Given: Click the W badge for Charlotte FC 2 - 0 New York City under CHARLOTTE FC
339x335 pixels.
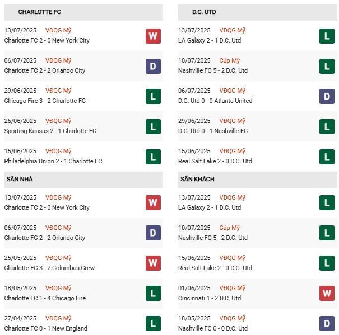Looking at the screenshot, I should tap(153, 36).
